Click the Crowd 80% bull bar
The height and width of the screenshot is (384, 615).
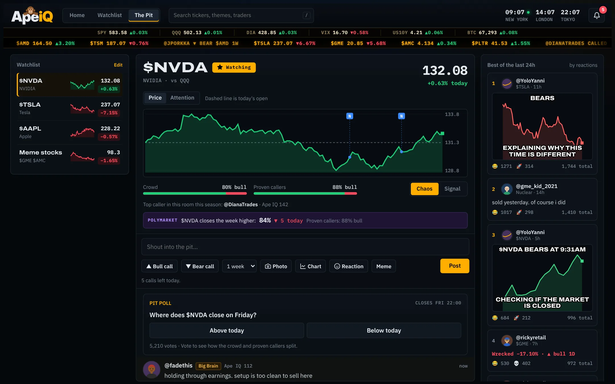click(195, 193)
